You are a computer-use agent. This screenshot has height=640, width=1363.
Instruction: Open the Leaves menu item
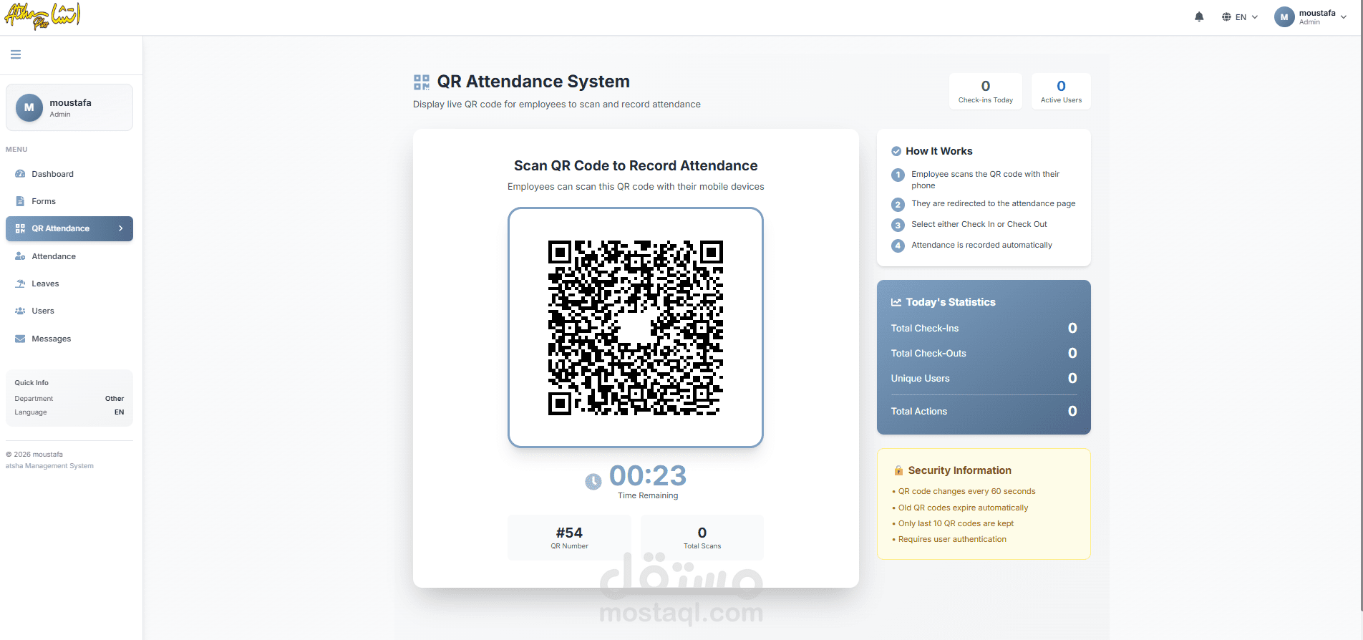[x=69, y=283]
